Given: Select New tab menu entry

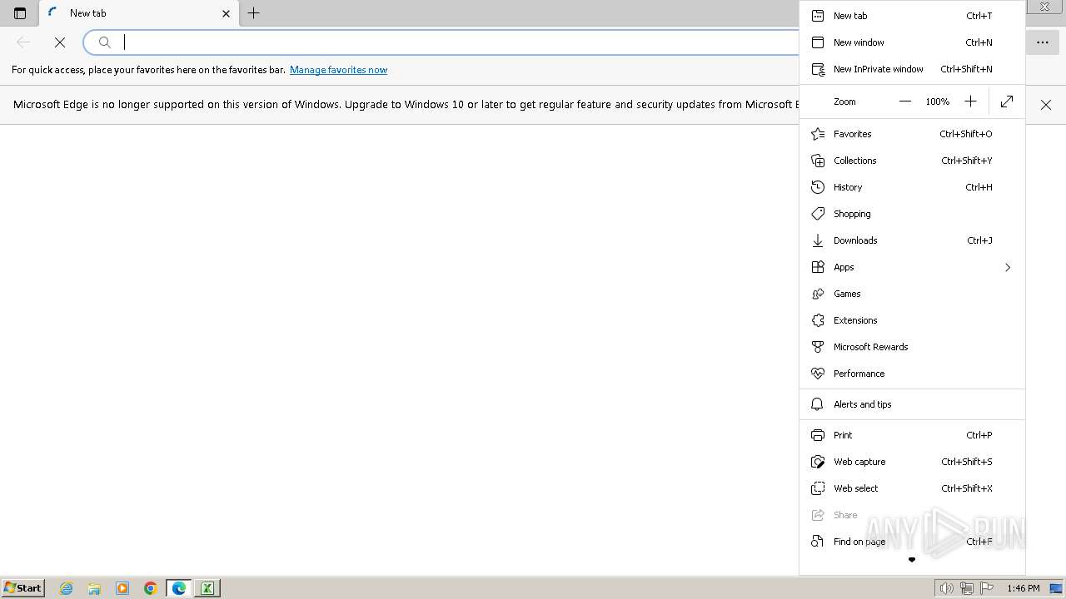Looking at the screenshot, I should coord(912,16).
